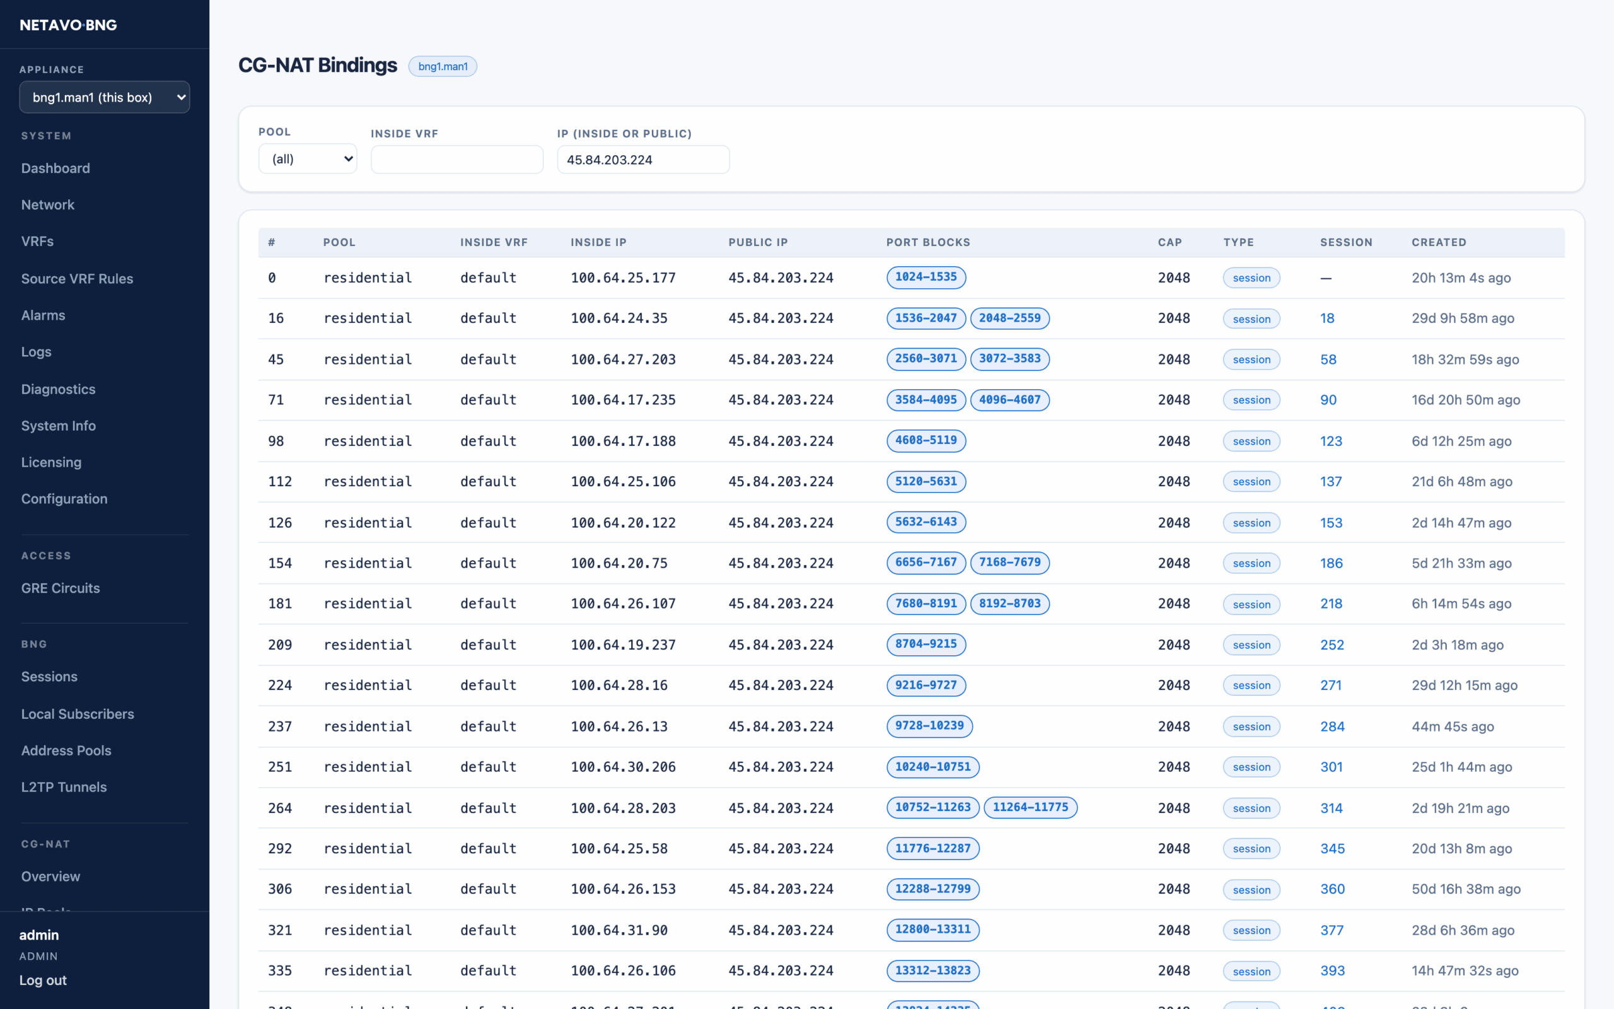Image resolution: width=1614 pixels, height=1009 pixels.
Task: Open Dashboard in the sidebar
Action: pos(55,168)
